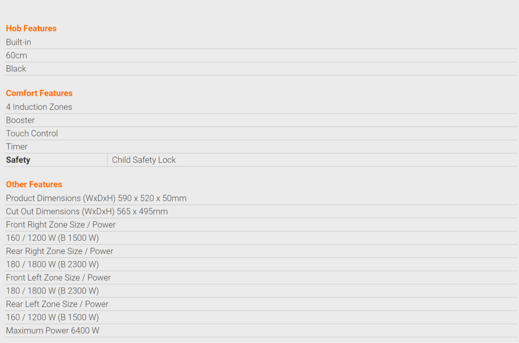Click the Cut Out Dimensions text
The height and width of the screenshot is (343, 519).
(x=87, y=212)
